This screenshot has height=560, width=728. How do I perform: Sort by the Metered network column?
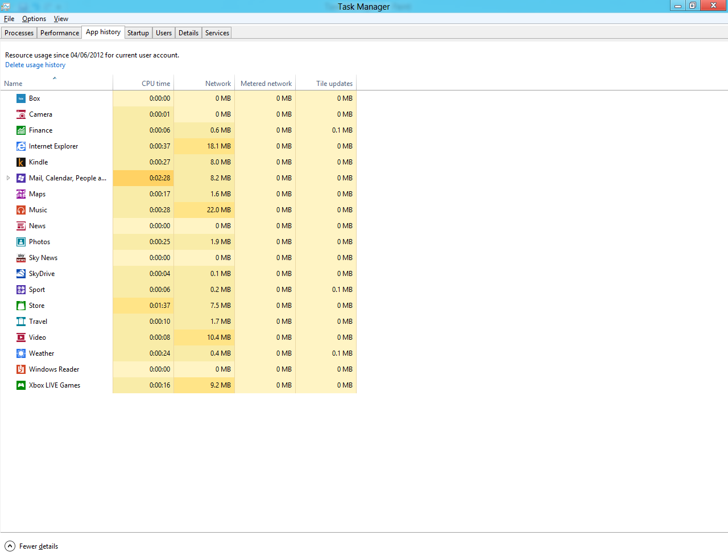point(265,83)
